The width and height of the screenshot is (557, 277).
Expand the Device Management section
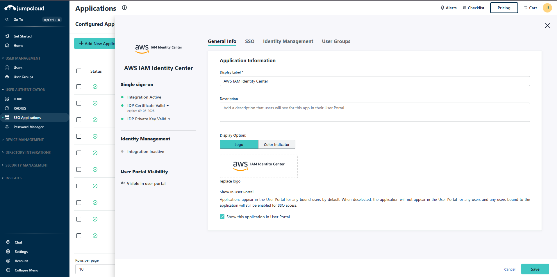pyautogui.click(x=24, y=140)
